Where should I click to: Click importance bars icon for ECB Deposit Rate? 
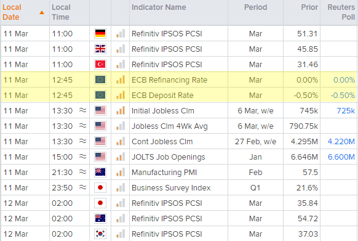(x=121, y=95)
